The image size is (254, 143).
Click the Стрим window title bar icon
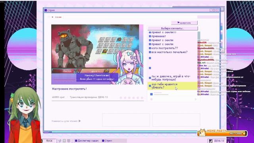[x=46, y=10]
